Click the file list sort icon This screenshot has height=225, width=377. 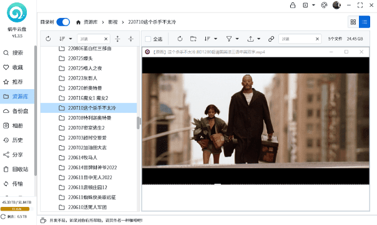207,39
